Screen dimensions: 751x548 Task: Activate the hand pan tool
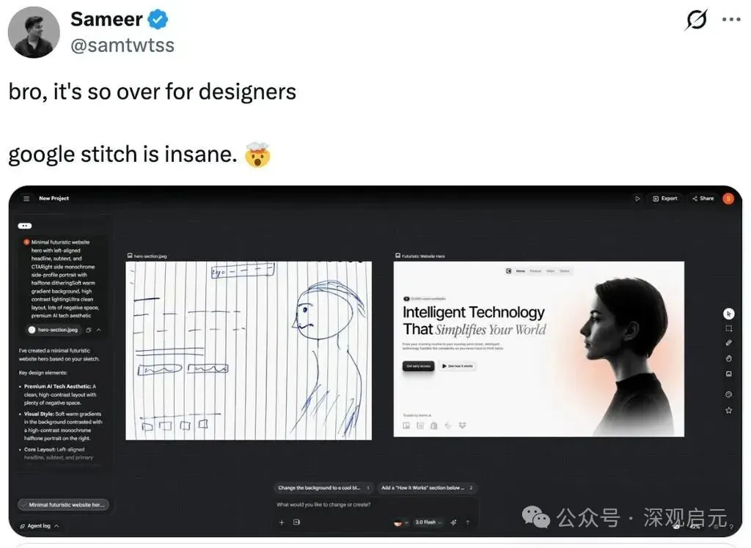728,358
